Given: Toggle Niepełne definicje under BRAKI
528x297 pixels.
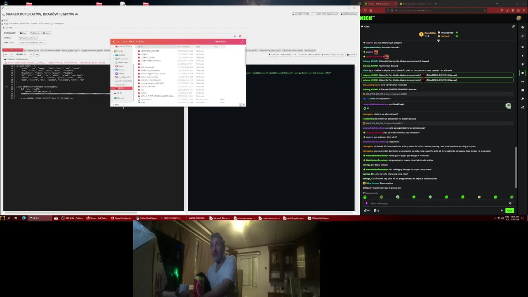Looking at the screenshot, I should [x=28, y=38].
